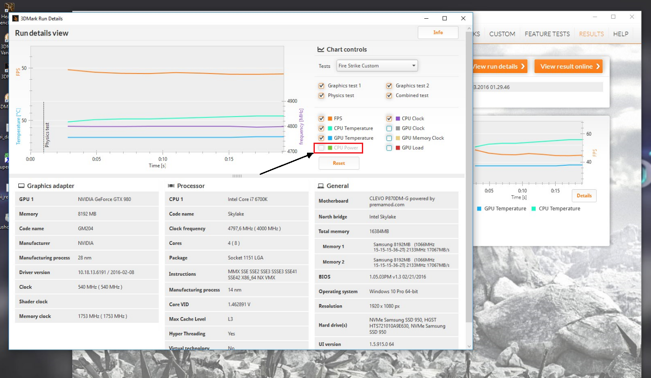Click the chart splitter grip handle
The image size is (651, 378).
point(237,176)
